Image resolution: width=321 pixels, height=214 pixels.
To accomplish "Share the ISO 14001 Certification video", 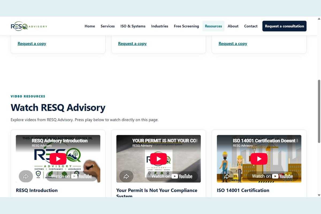I will point(227,176).
